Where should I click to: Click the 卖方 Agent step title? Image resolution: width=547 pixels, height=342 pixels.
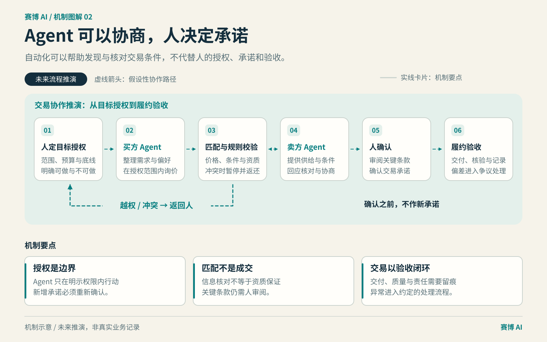306,147
